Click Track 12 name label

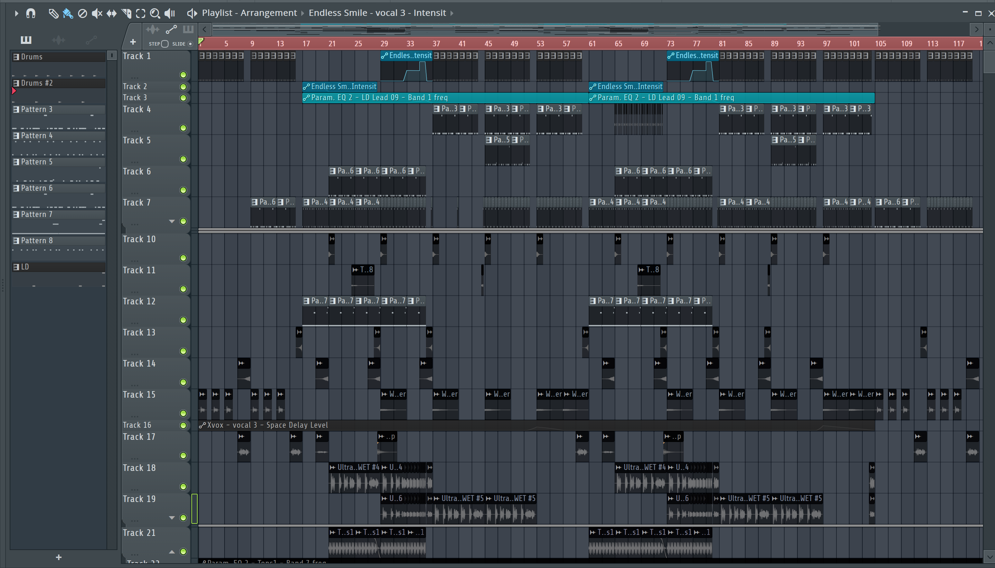pos(139,301)
